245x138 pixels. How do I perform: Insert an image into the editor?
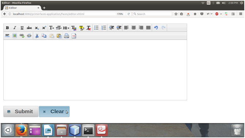pyautogui.click(x=15, y=36)
